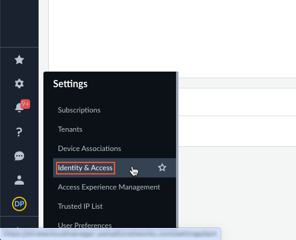Screen dimensions: 296x240
Task: Click the Settings menu scrollbar
Action: (x=177, y=150)
